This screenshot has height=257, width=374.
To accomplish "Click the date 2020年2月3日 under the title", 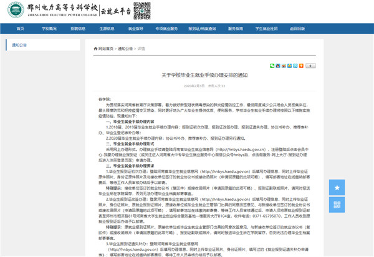I will [x=194, y=86].
